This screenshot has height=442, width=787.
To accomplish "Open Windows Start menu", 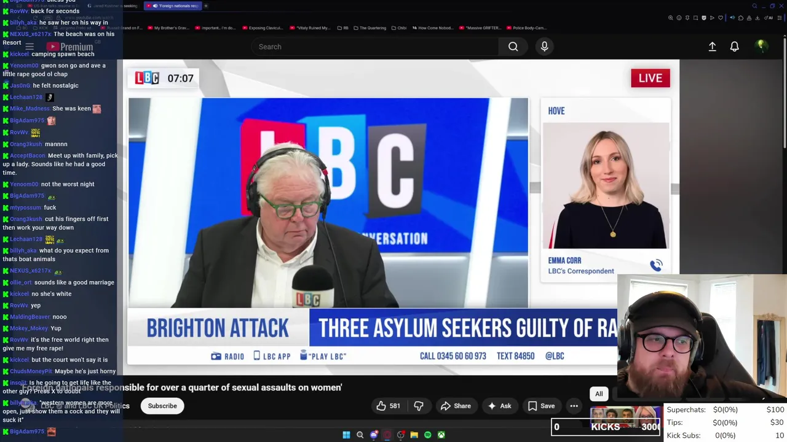I will click(346, 435).
